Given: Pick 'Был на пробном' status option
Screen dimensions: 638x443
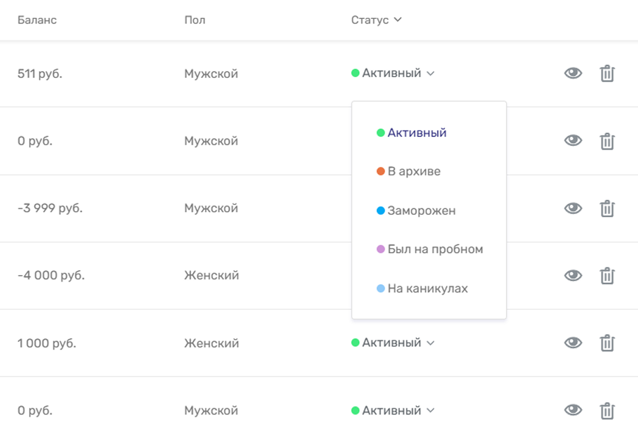Looking at the screenshot, I should tap(435, 249).
